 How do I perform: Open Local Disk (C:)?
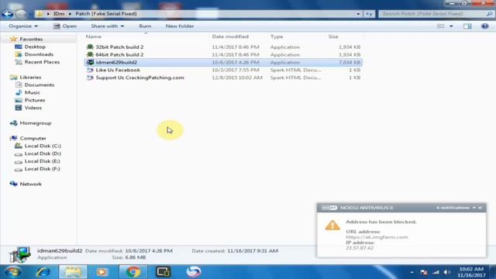pyautogui.click(x=43, y=146)
